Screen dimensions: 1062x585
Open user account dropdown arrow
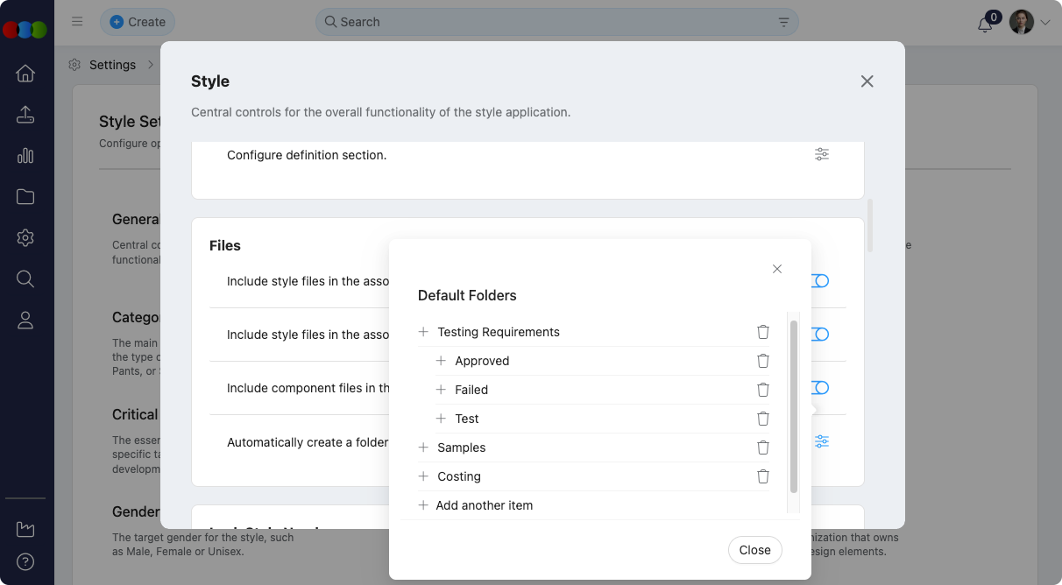click(1044, 23)
